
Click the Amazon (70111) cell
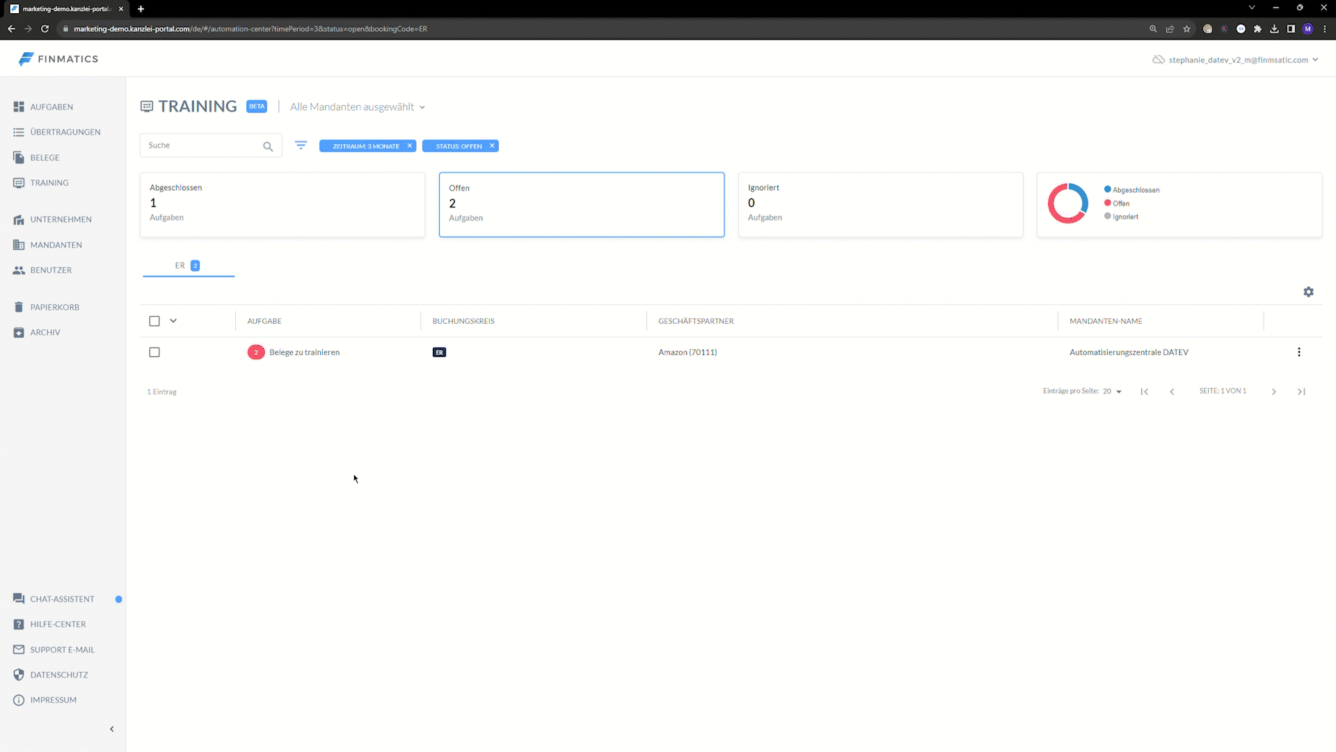coord(687,352)
